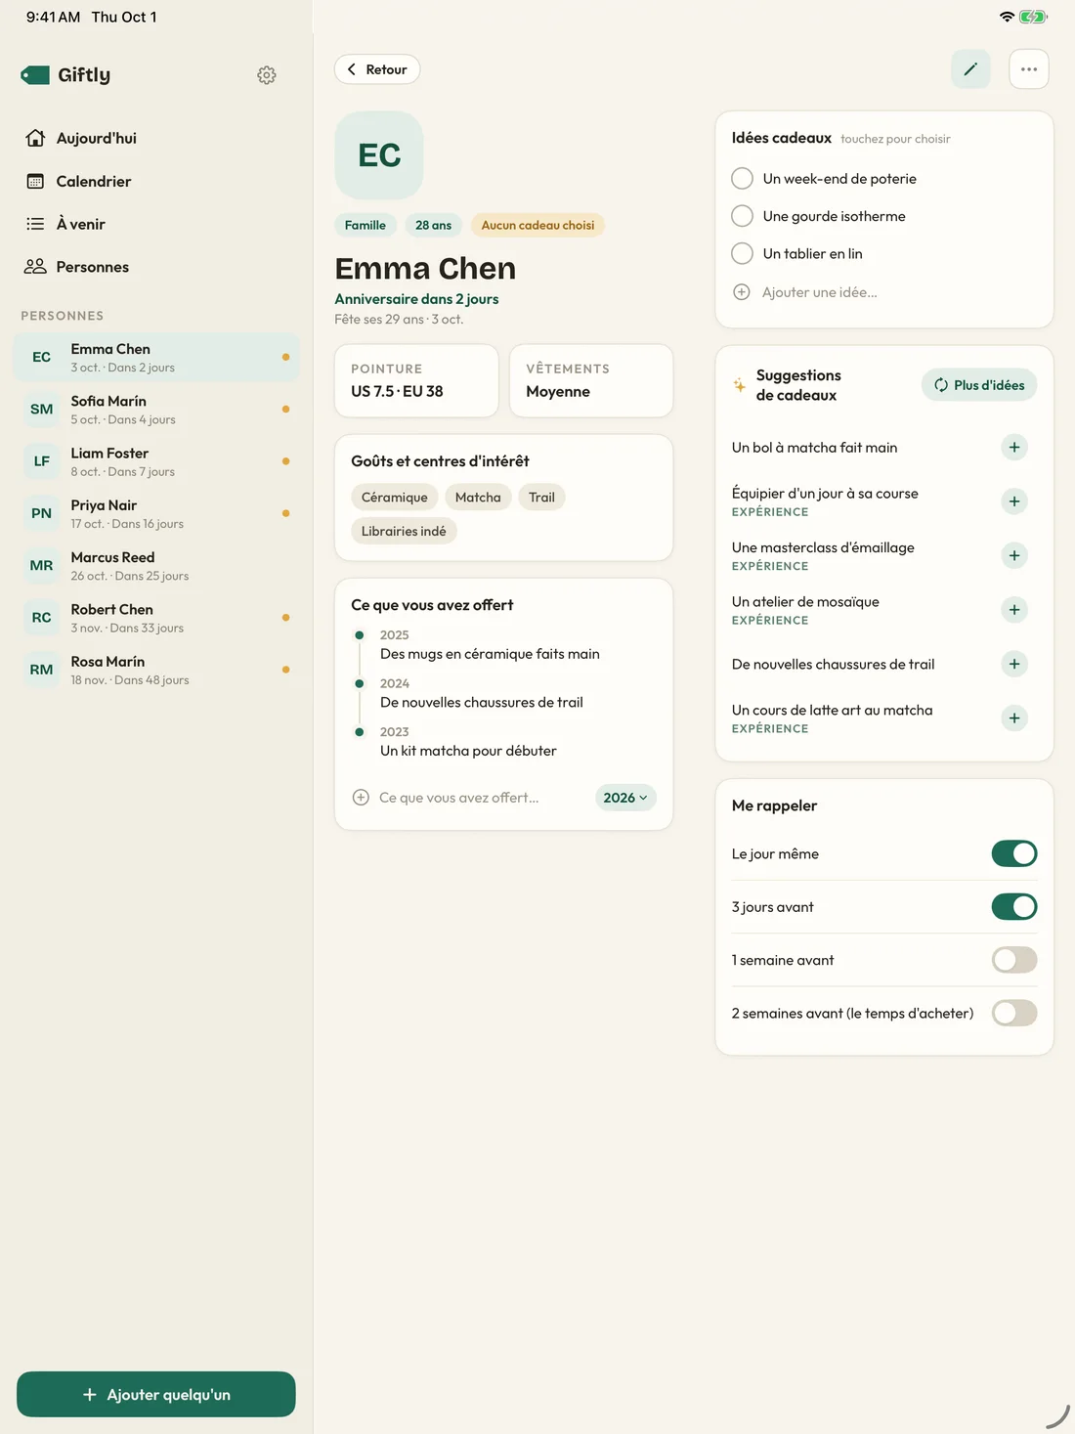The width and height of the screenshot is (1075, 1434).
Task: Click the MR avatar for Marcus Reed
Action: 41,566
